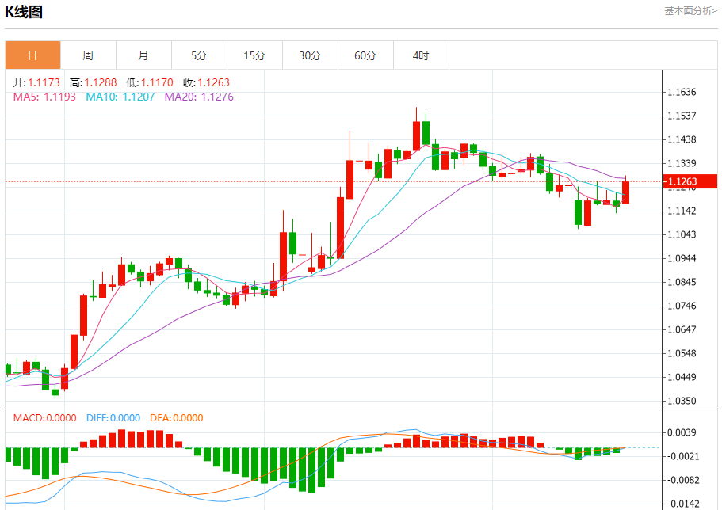
Task: Click the 1.0350 price axis label
Action: tap(682, 401)
